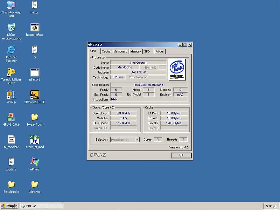Switch to the CPU tab

point(93,51)
